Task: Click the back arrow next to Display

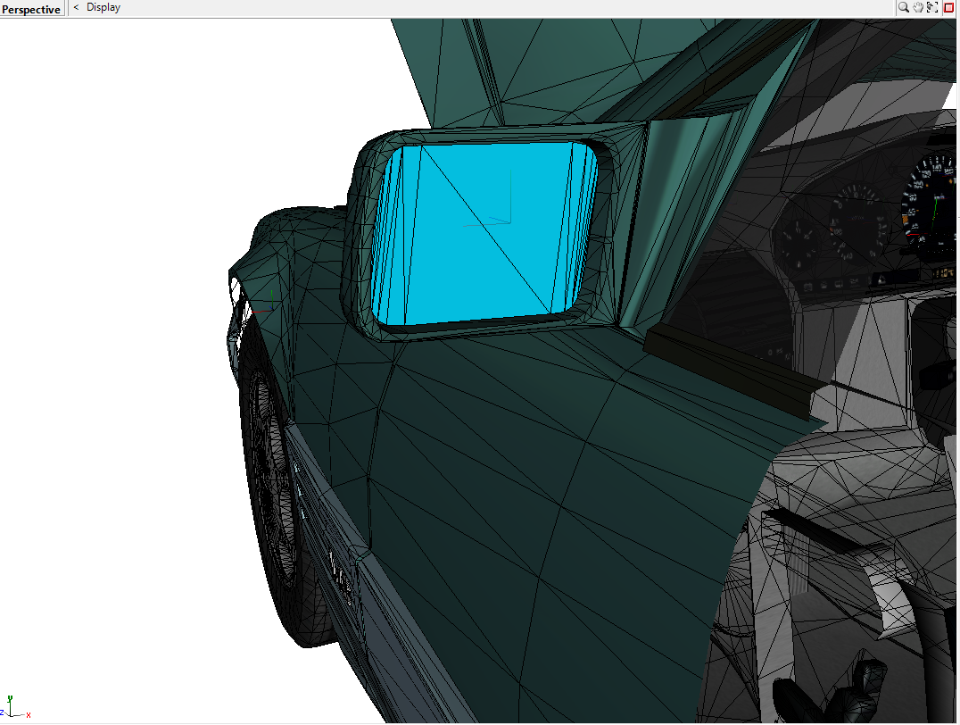Action: coord(75,7)
